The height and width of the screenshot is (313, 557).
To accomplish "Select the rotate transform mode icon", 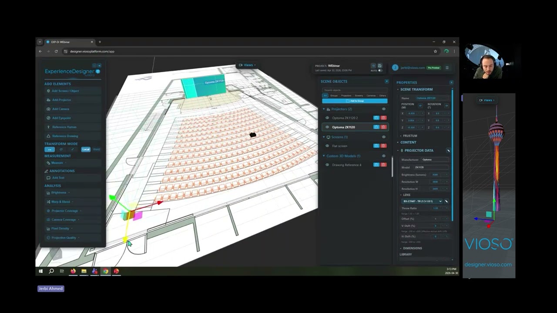I will pyautogui.click(x=61, y=150).
